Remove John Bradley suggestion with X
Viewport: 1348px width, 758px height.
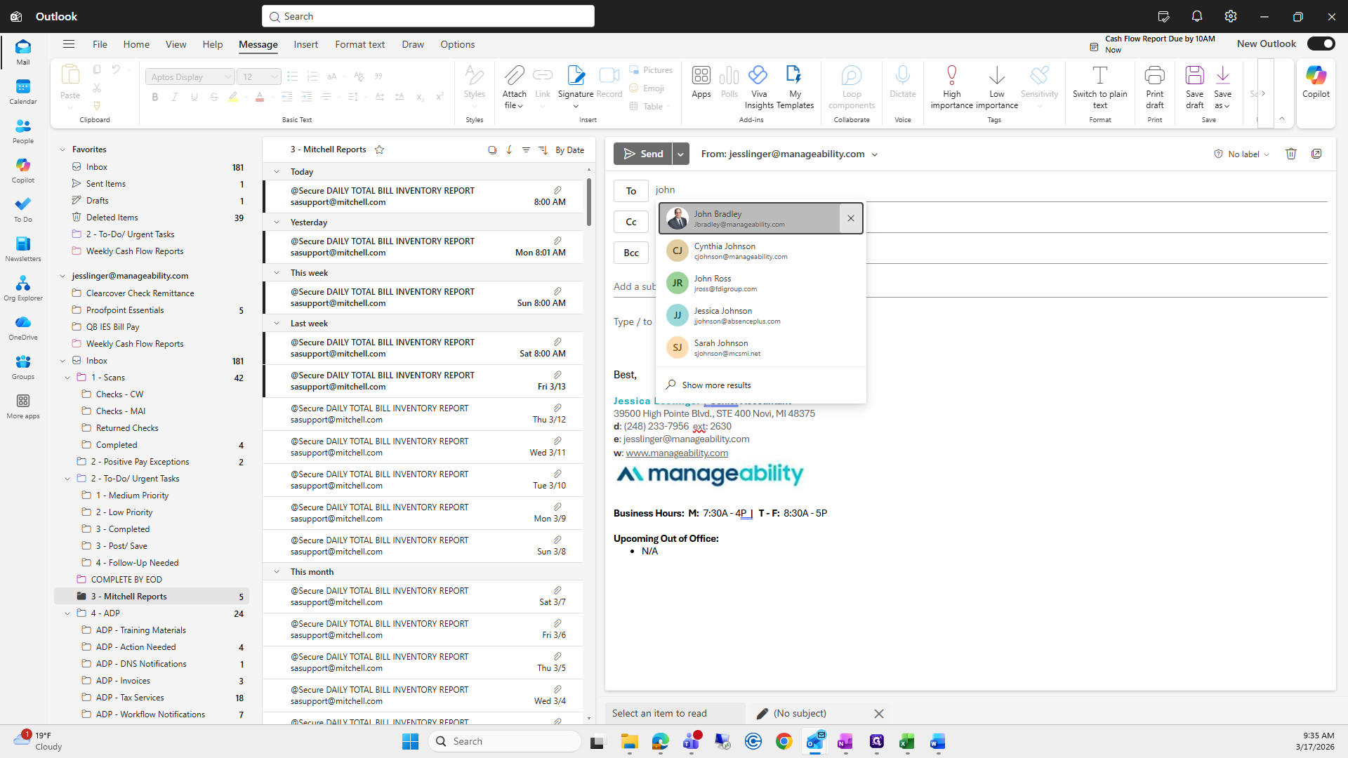851,218
